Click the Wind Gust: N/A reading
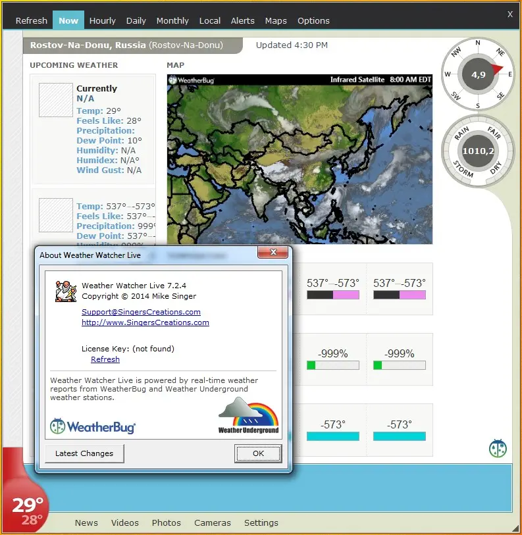Image resolution: width=522 pixels, height=535 pixels. (109, 170)
